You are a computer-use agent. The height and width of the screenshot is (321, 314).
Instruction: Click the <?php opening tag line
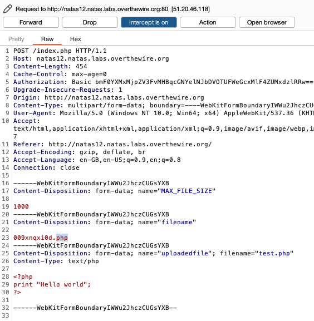tap(23, 276)
